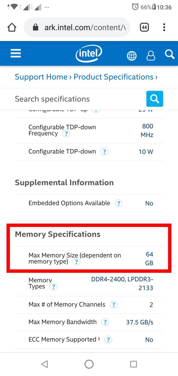Tap the Search specifications input field
This screenshot has height=376, width=178.
tap(79, 99)
